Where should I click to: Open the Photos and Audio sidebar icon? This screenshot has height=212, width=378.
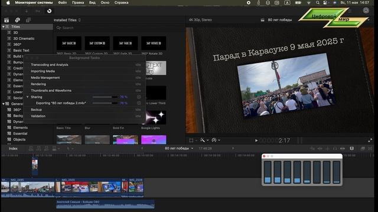[17, 20]
